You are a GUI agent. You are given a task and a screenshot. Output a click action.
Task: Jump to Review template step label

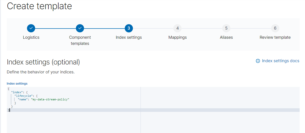(x=275, y=37)
